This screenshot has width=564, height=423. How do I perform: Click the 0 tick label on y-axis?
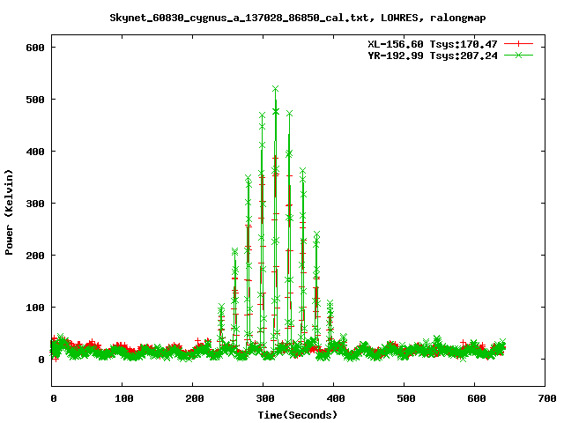(41, 360)
